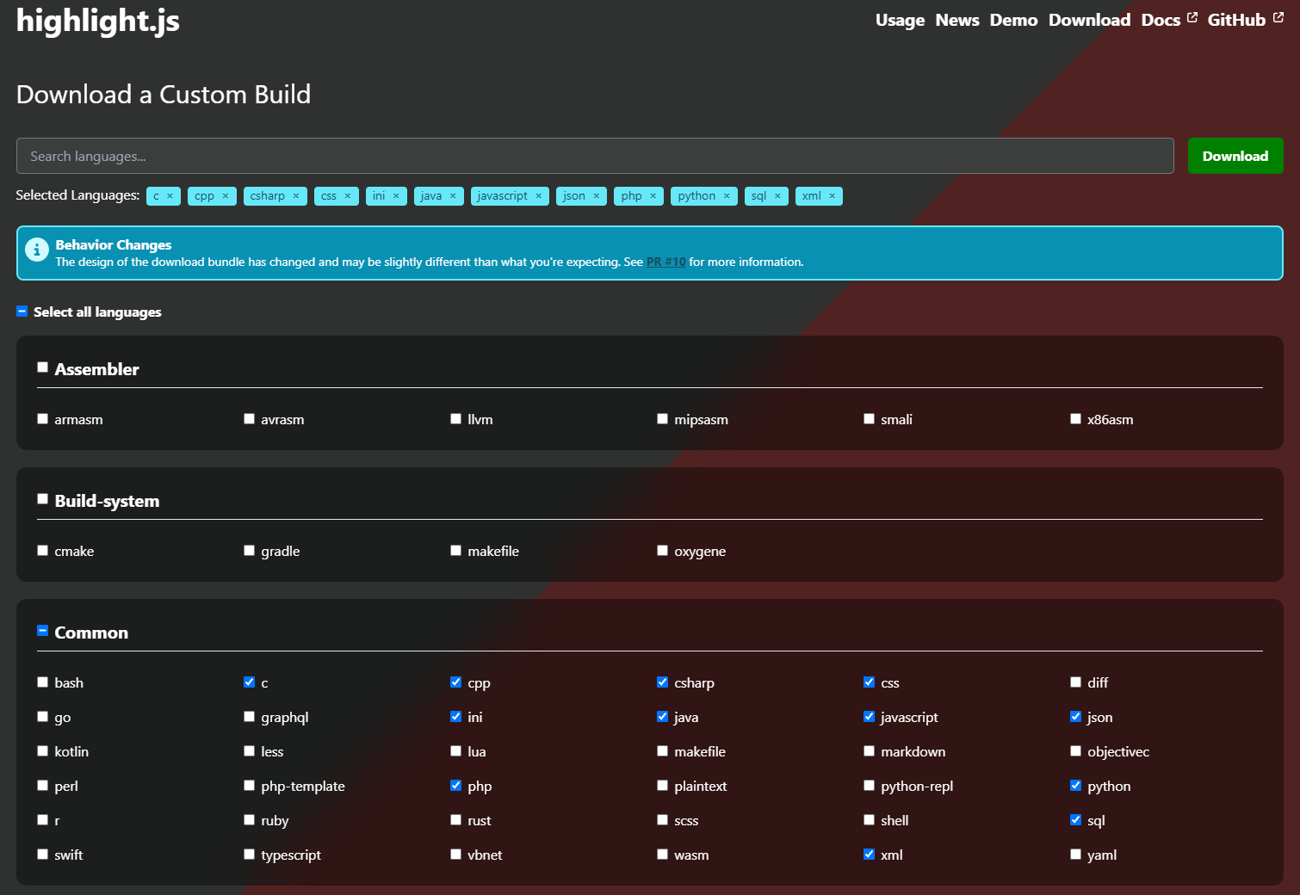Enable the bash language
Viewport: 1300px width, 895px height.
pyautogui.click(x=42, y=682)
